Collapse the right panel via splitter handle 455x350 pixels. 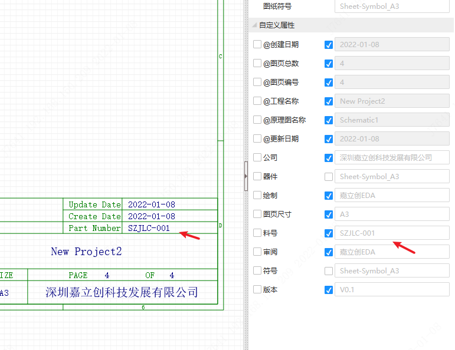(246, 175)
